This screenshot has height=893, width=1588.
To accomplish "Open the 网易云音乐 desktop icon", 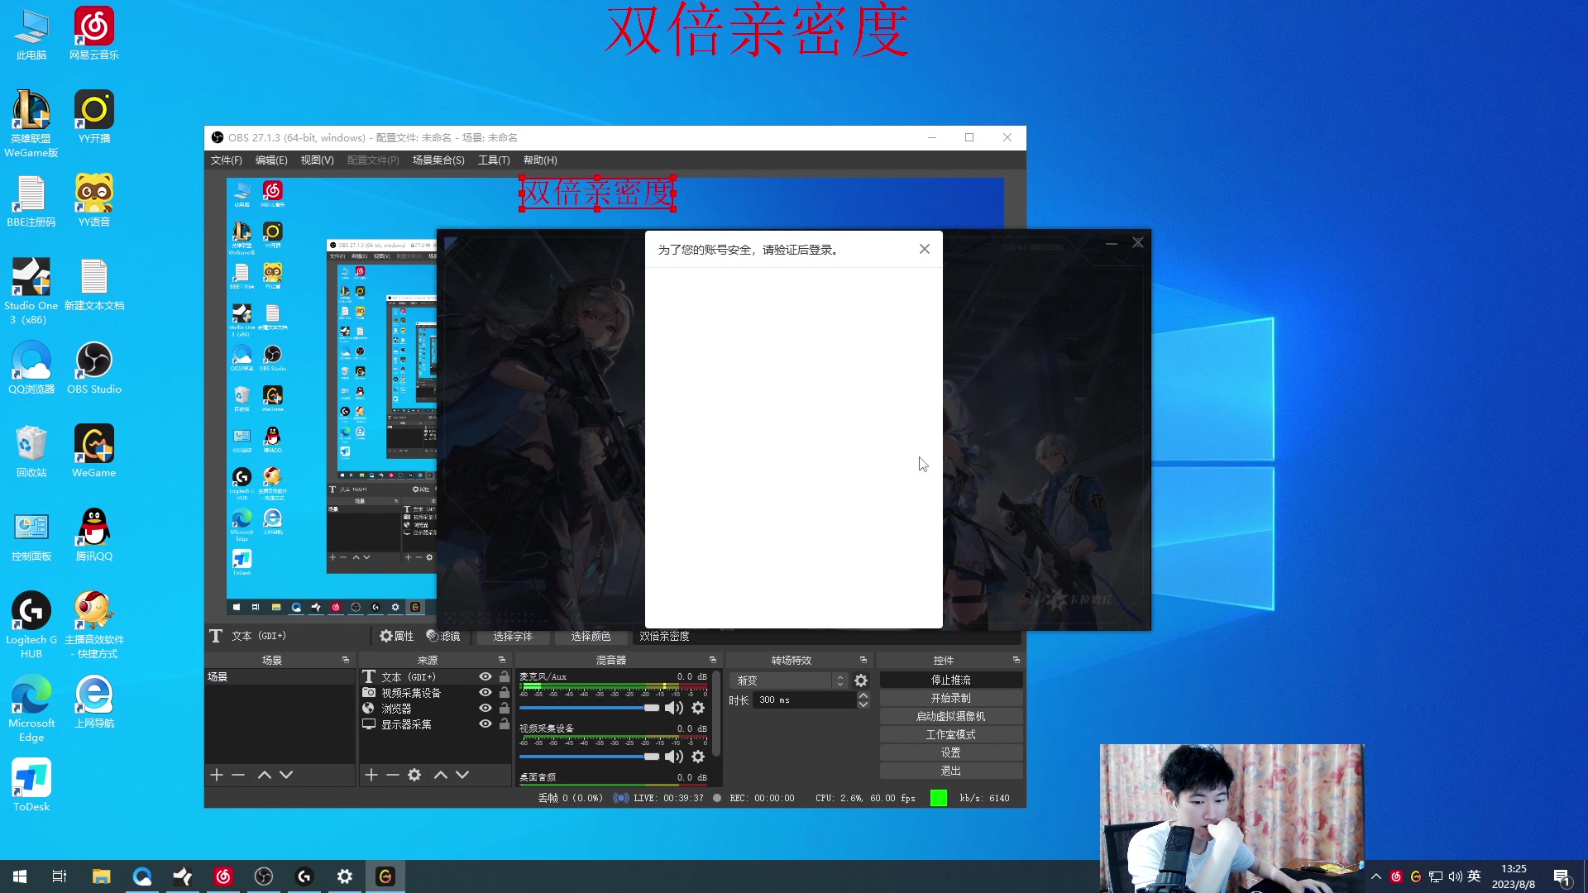I will pos(94,33).
